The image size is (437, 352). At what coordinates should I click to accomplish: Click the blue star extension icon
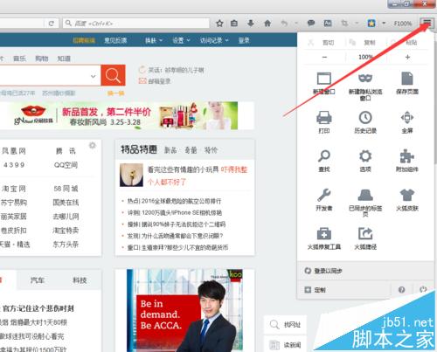(371, 23)
